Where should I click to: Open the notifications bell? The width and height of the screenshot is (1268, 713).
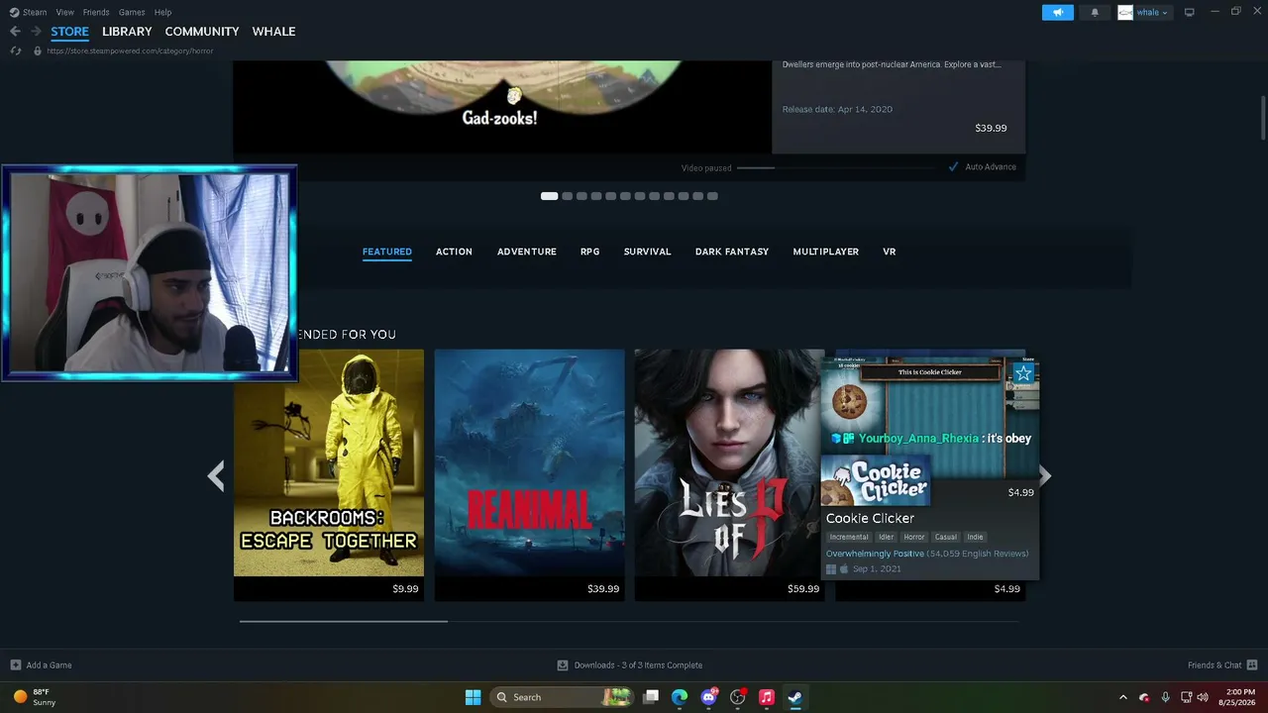tap(1095, 12)
